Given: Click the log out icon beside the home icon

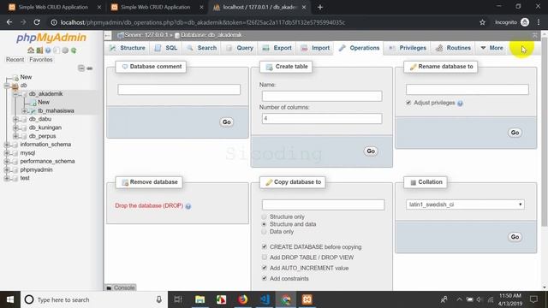Looking at the screenshot, I should [39, 50].
